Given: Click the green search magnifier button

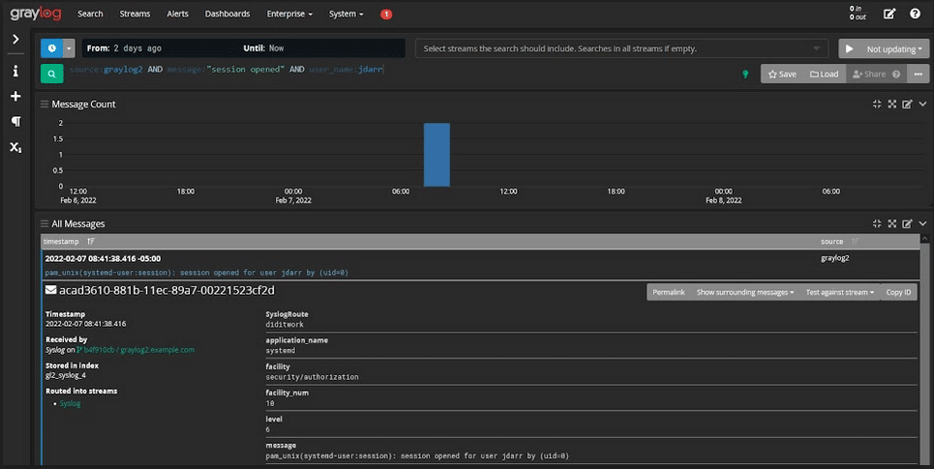Looking at the screenshot, I should click(x=51, y=73).
